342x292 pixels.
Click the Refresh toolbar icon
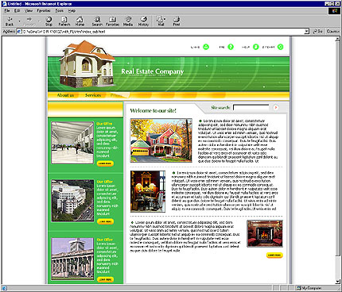click(64, 21)
